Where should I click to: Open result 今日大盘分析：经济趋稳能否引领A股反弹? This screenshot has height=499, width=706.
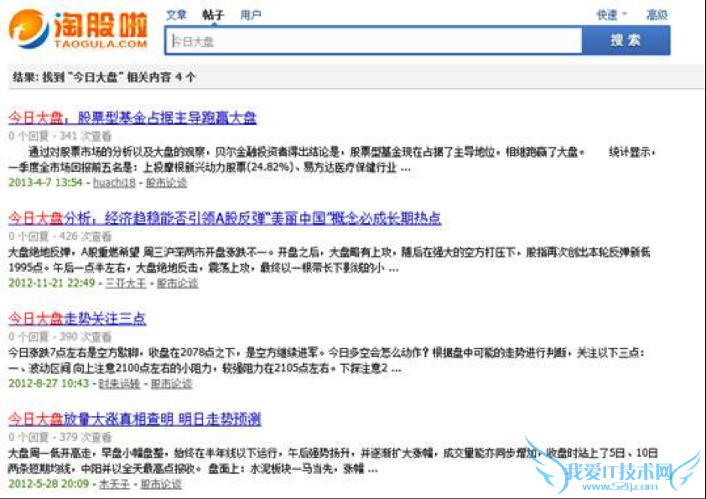(225, 218)
